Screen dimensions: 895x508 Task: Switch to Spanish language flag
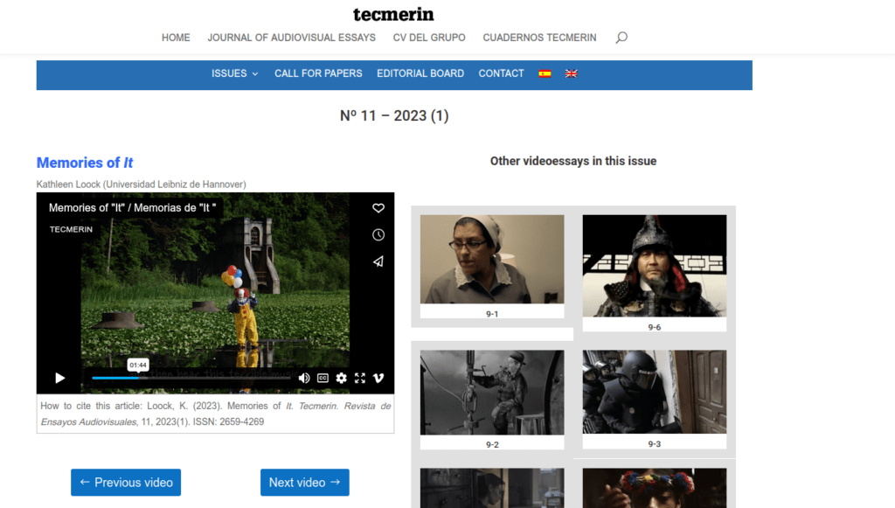coord(545,73)
